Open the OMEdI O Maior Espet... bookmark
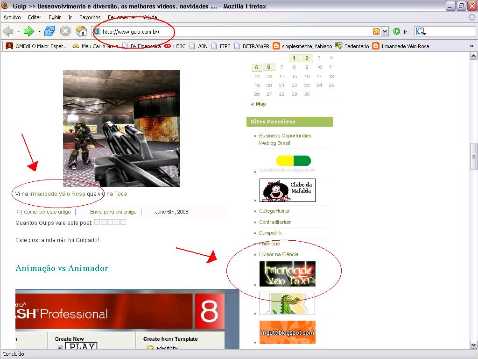478x359 pixels. 37,46
